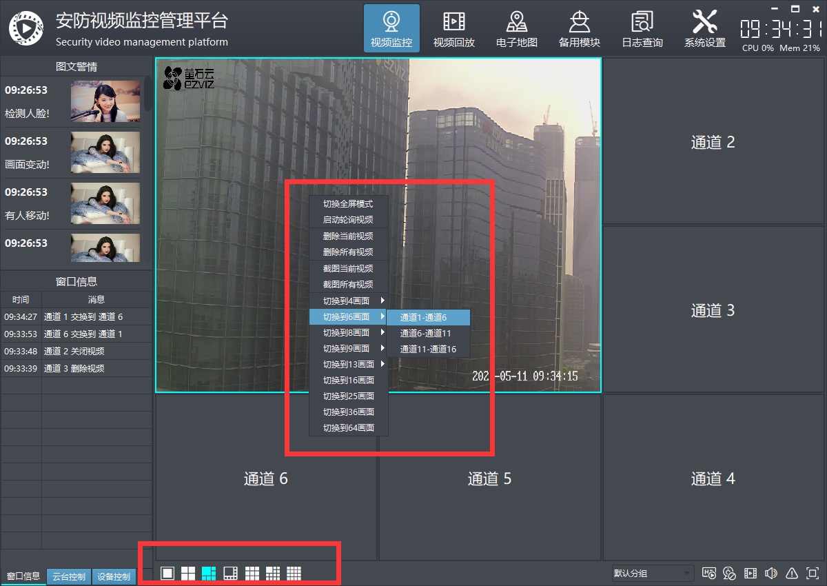Select the single-screen layout icon
827x586 pixels.
[167, 573]
